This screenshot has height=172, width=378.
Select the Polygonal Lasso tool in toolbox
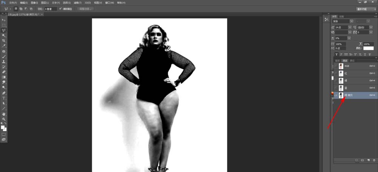[4, 30]
